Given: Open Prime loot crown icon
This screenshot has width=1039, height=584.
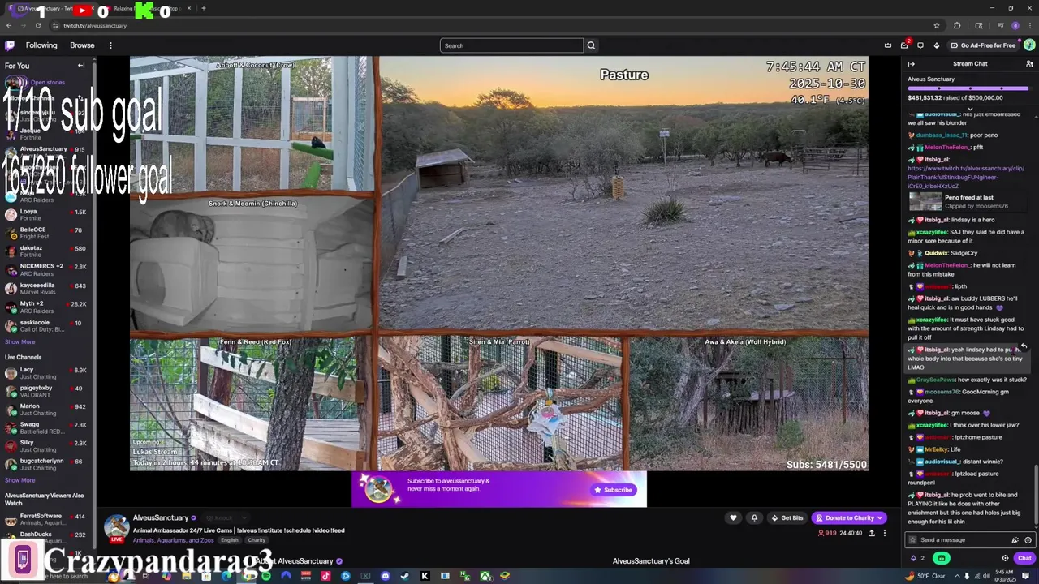Looking at the screenshot, I should [888, 45].
